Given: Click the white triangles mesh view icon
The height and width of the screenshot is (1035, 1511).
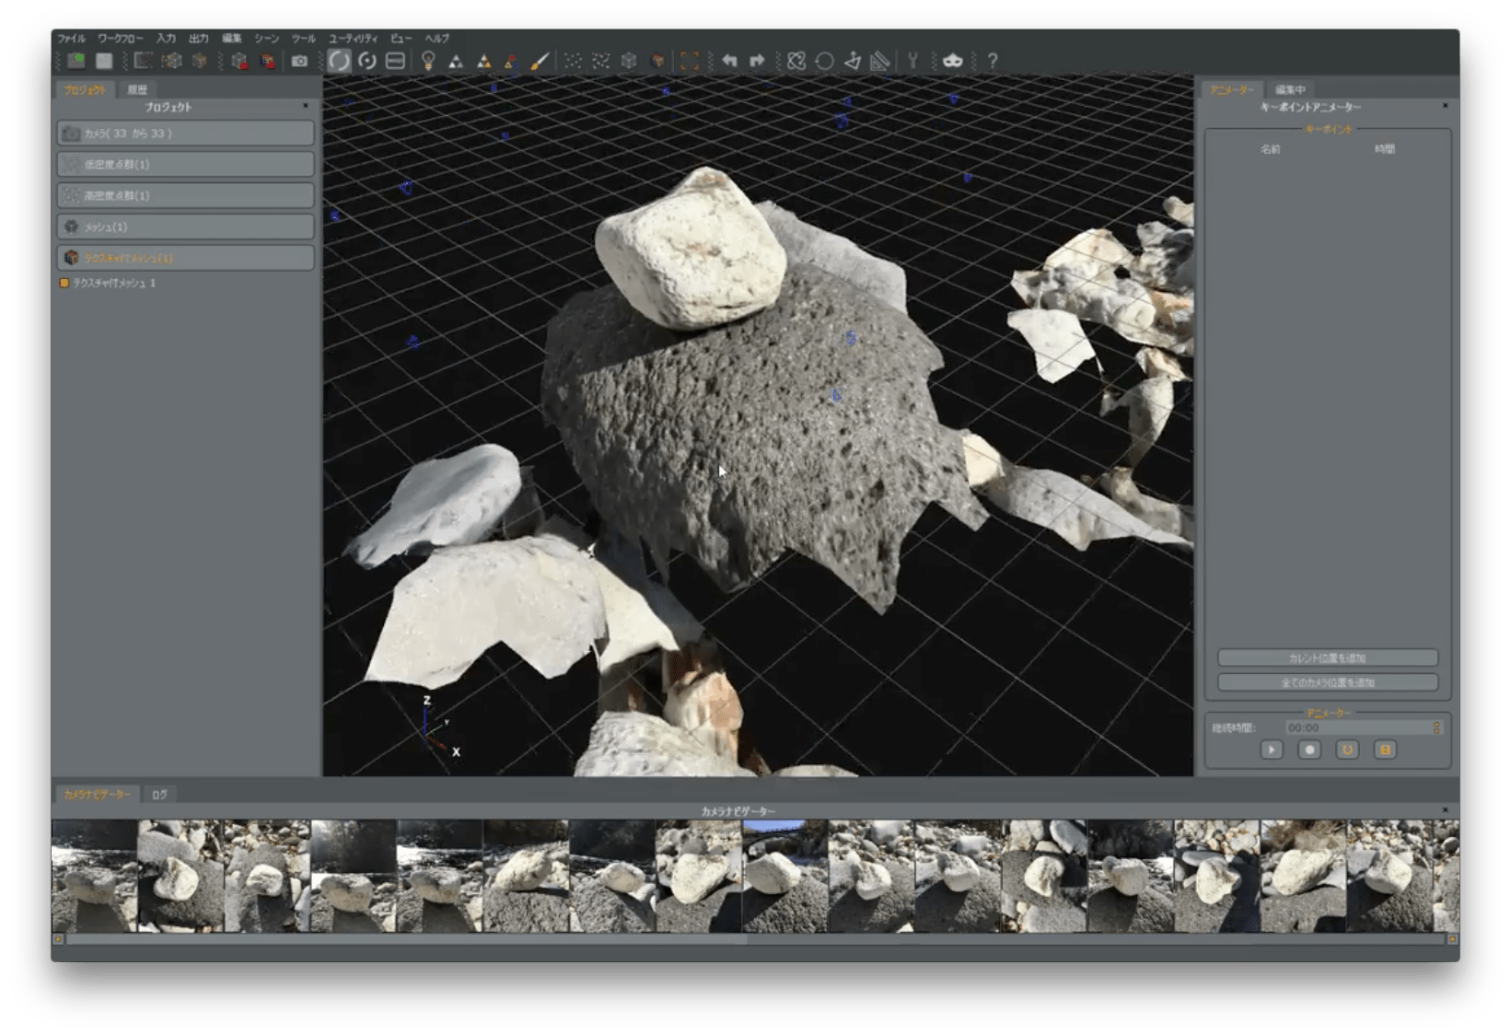Looking at the screenshot, I should pyautogui.click(x=456, y=62).
